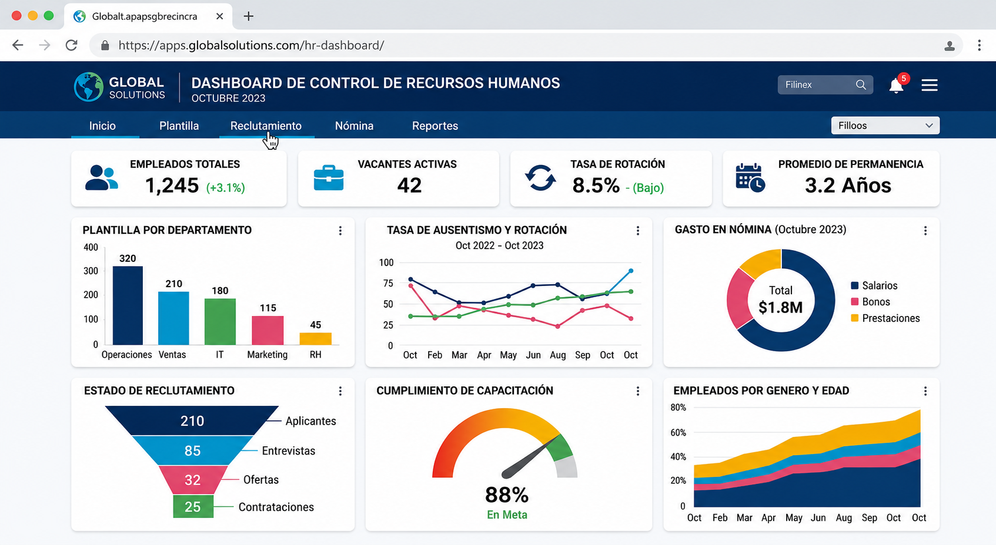996x545 pixels.
Task: Go to the Inicio tab
Action: click(102, 126)
